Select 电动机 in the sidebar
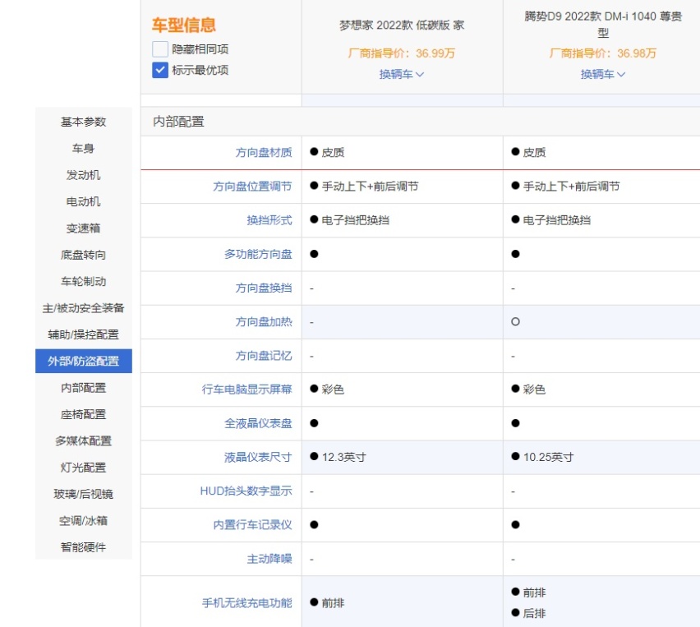Screen dimensions: 700x627 (84, 201)
